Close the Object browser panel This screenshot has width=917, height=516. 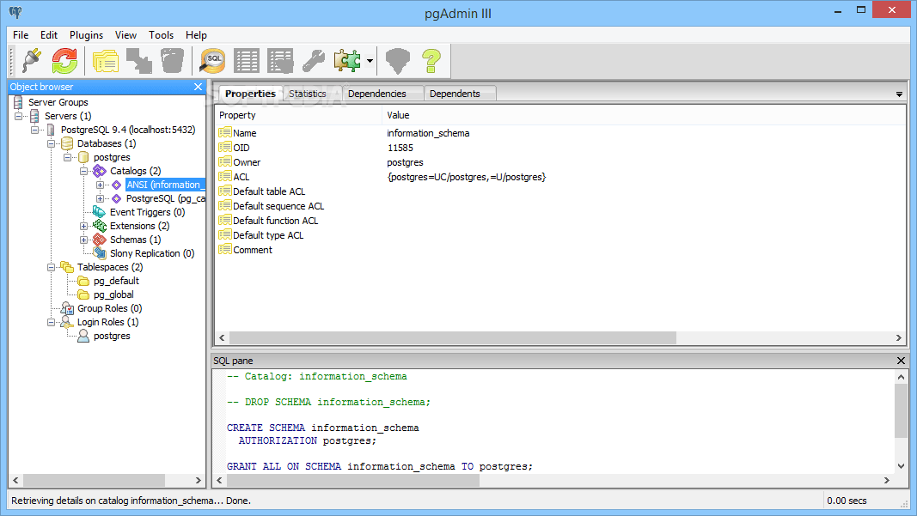tap(198, 86)
